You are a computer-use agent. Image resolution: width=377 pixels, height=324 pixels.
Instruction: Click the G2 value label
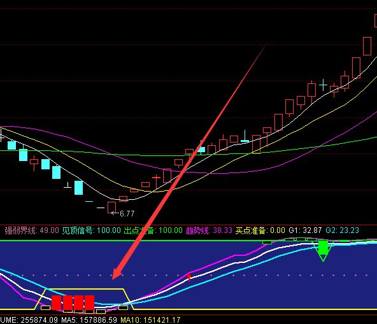pos(343,230)
